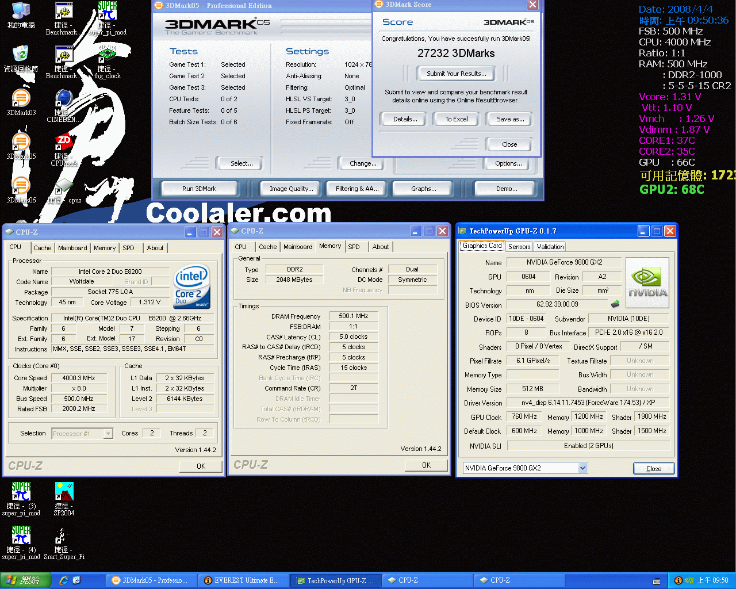
Task: Click the taskbar clock showing 上午 09:50
Action: [x=712, y=580]
